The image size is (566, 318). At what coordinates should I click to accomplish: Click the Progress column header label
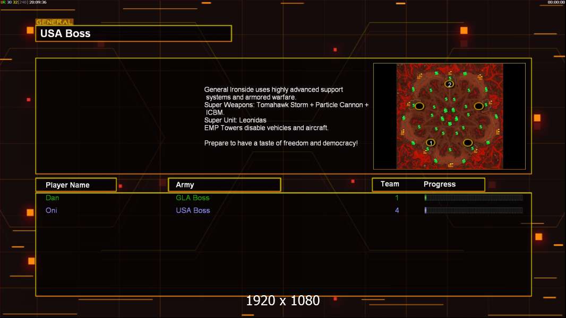pos(439,184)
